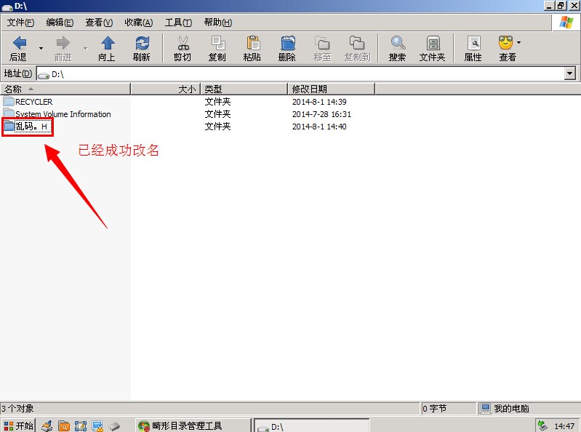The image size is (581, 432).
Task: Open the 查看 toolbar dropdown arrow
Action: [518, 42]
